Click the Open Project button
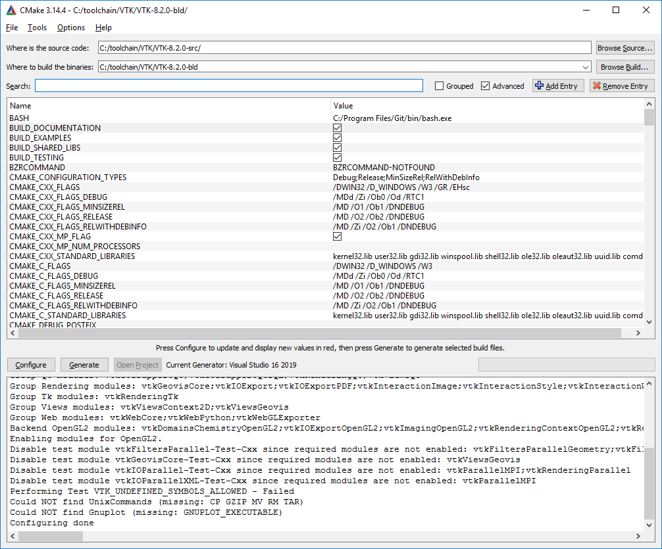 click(138, 365)
